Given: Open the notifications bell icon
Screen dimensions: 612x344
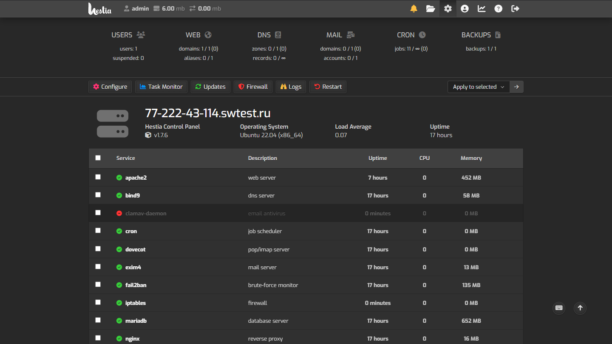Looking at the screenshot, I should [414, 8].
